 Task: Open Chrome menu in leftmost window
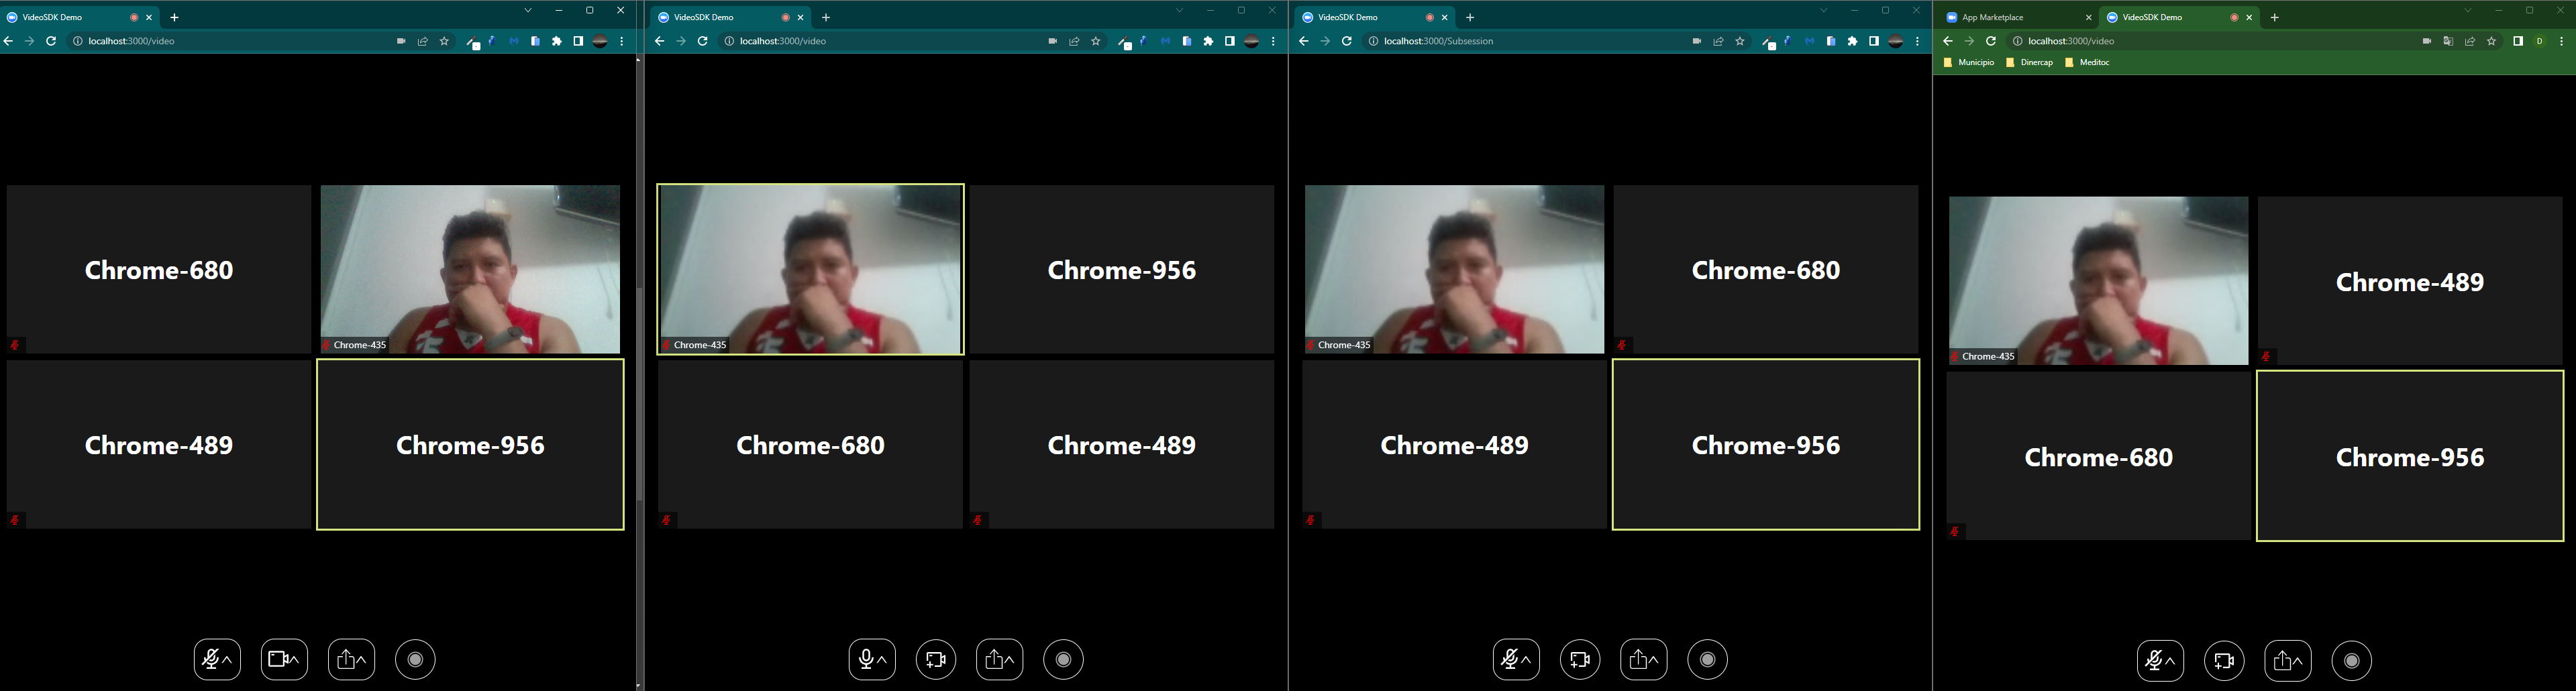coord(622,41)
